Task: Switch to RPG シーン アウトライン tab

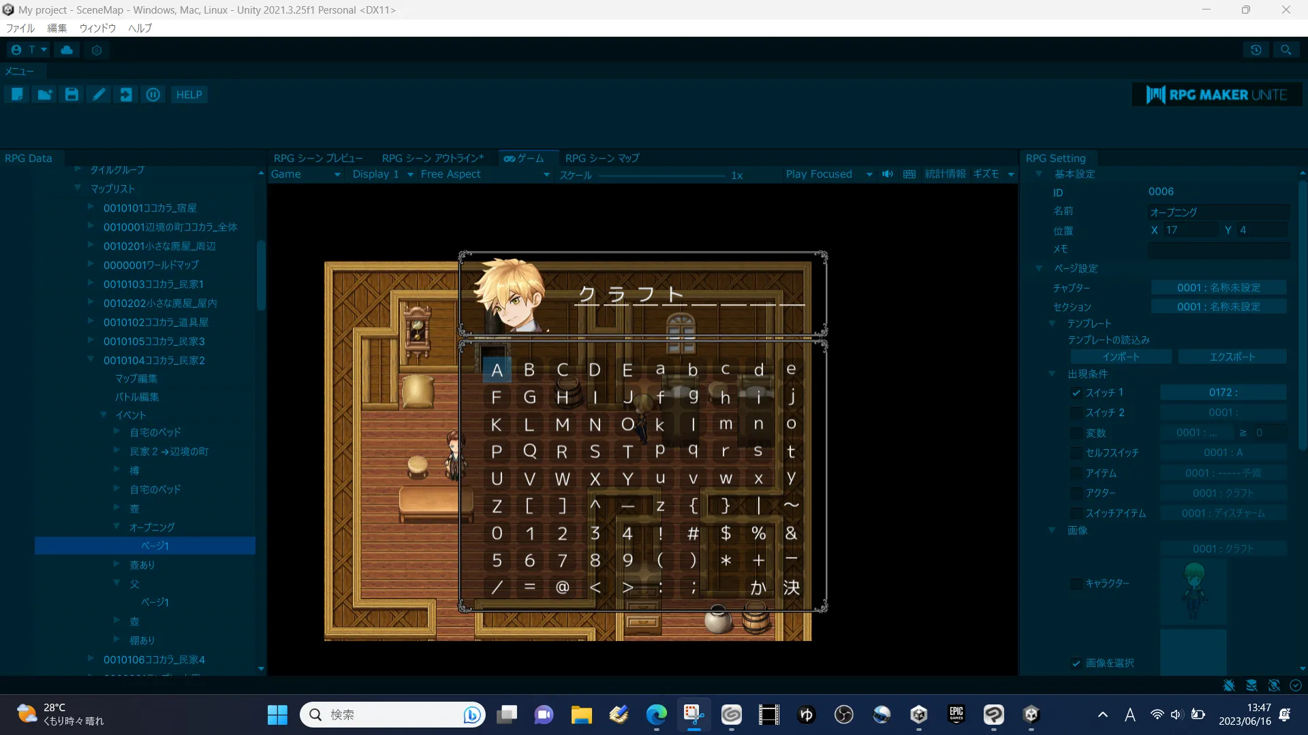Action: pos(433,158)
